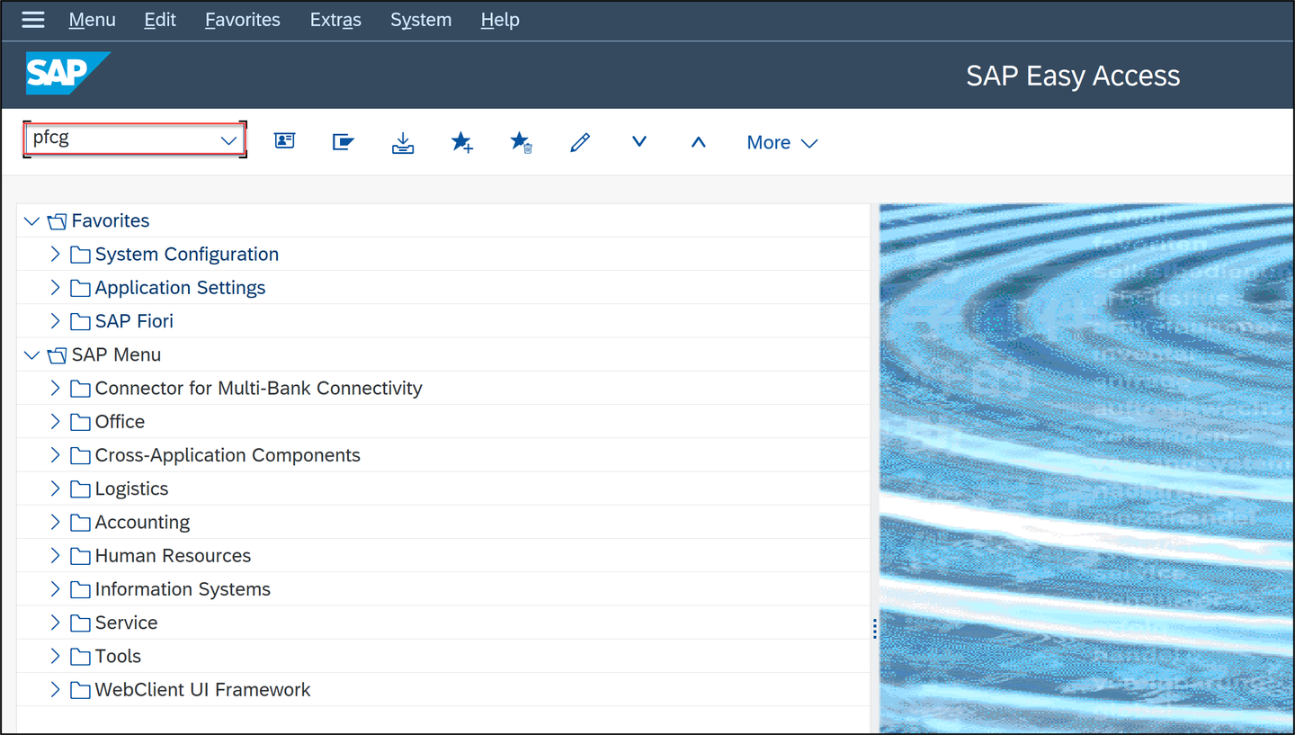Open the Extras menu
The image size is (1295, 735).
[335, 20]
